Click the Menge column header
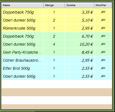Viewport: 115px width, 112px height. pos(54,5)
